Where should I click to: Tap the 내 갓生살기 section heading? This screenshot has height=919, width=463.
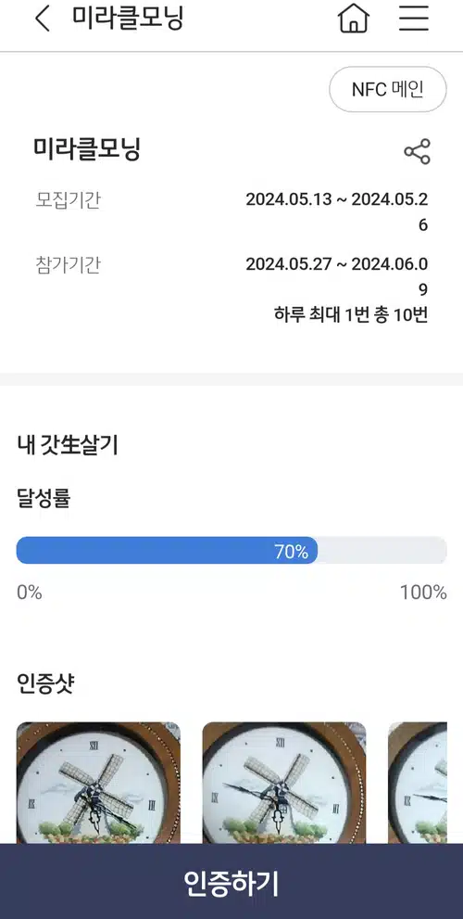click(68, 445)
